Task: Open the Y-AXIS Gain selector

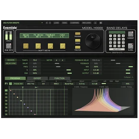Action: click(x=104, y=87)
